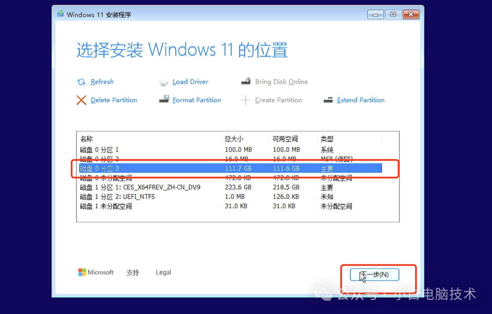Select the 磁盘 0 分区 2 MSR row
Image resolution: width=492 pixels, height=314 pixels.
click(x=231, y=159)
